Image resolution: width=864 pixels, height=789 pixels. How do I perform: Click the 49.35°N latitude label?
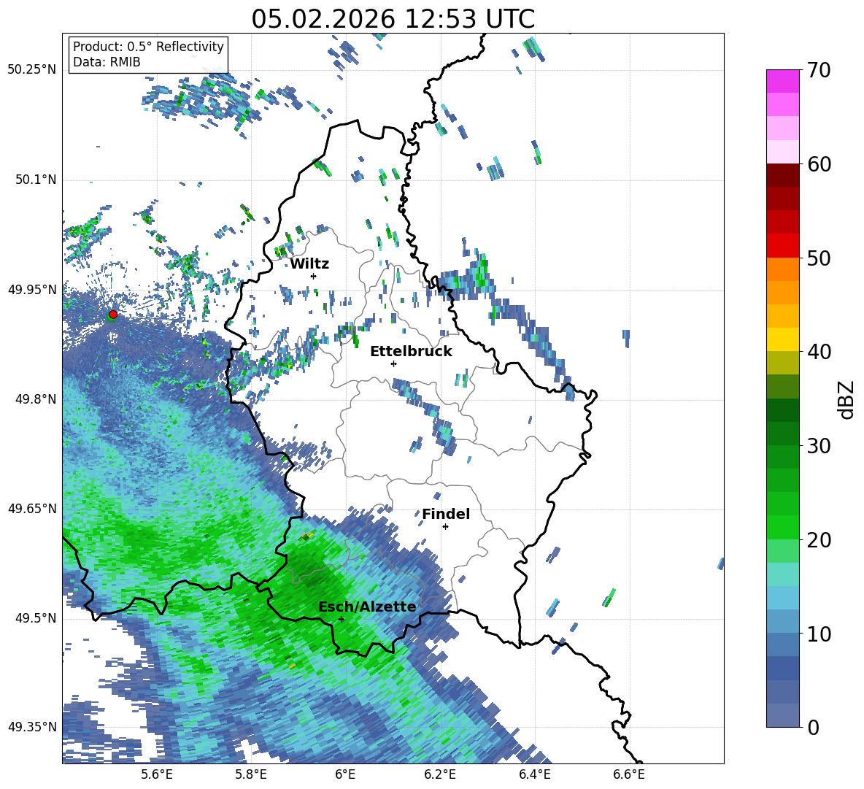32,727
